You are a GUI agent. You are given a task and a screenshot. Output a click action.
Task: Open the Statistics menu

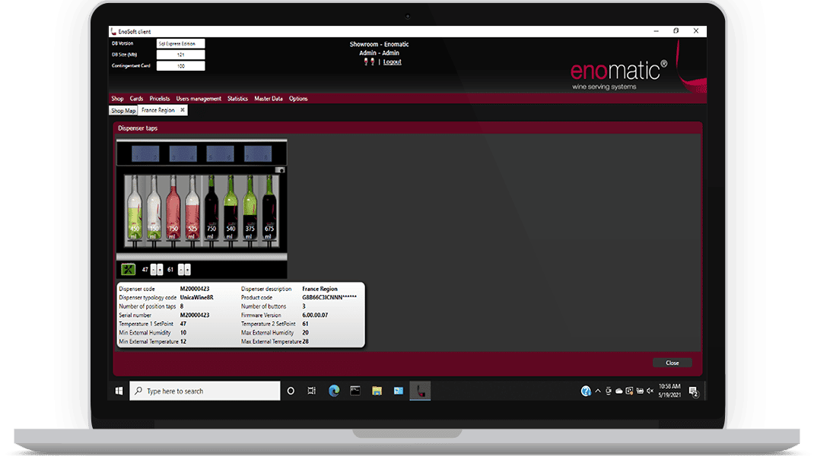tap(237, 98)
